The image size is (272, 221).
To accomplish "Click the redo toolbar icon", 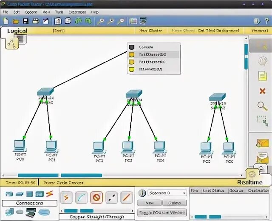I will [x=88, y=21].
